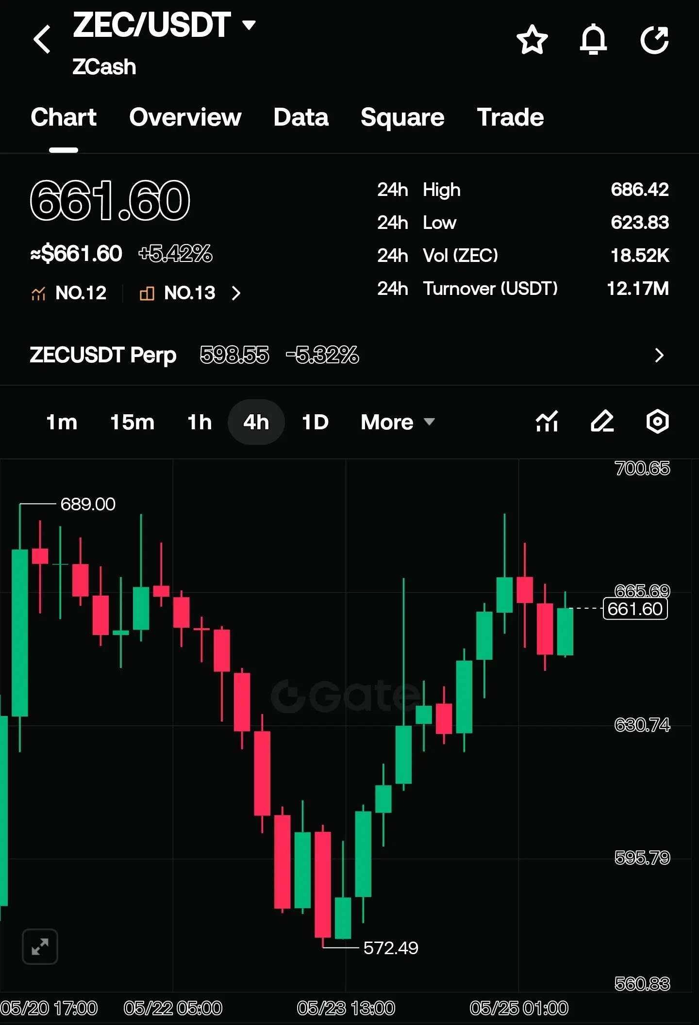The image size is (699, 1025).
Task: Tap the 24h High value 686.42
Action: [640, 190]
